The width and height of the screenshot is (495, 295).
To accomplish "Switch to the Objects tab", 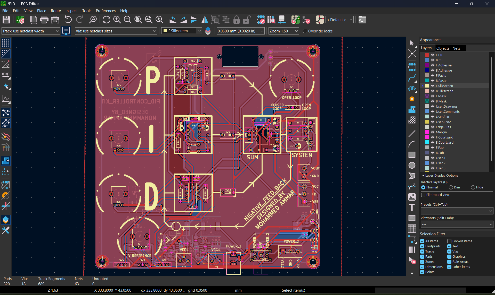I will [x=443, y=48].
